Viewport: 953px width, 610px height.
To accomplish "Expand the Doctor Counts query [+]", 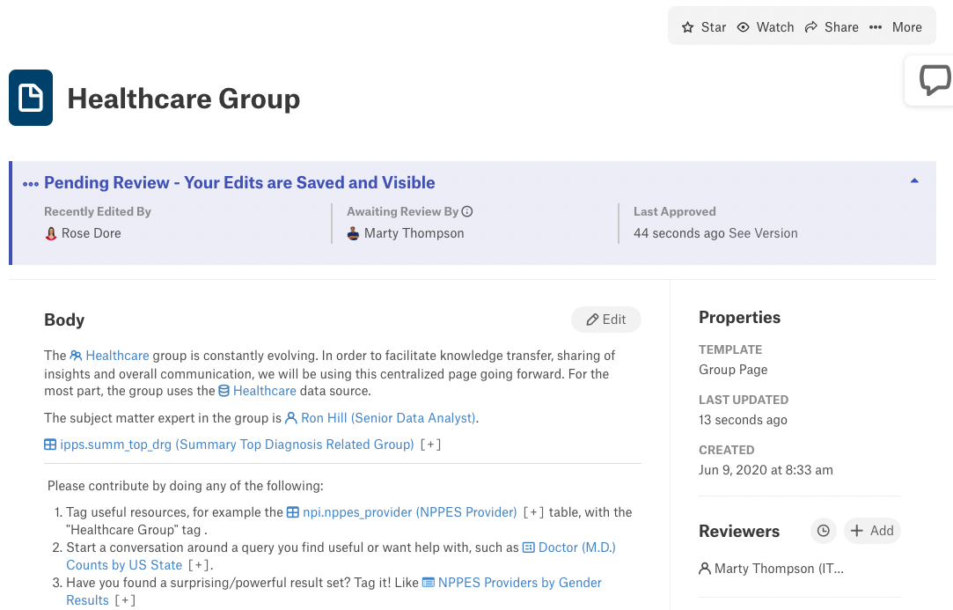I will (199, 566).
